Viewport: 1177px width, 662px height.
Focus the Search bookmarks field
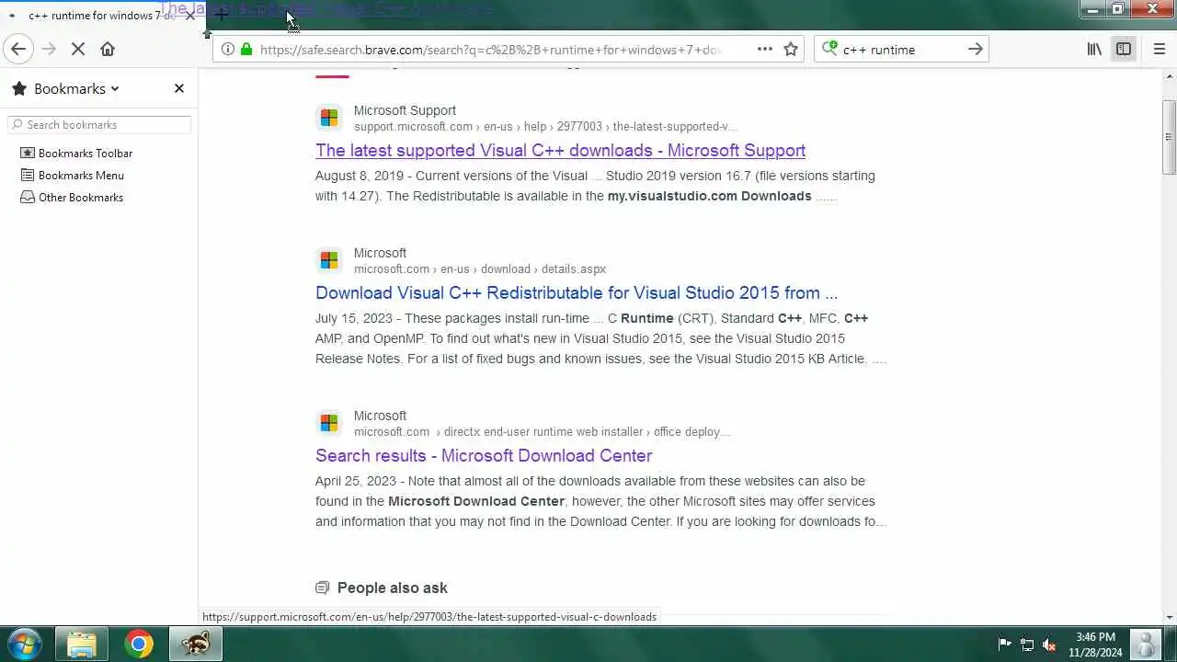pos(99,124)
